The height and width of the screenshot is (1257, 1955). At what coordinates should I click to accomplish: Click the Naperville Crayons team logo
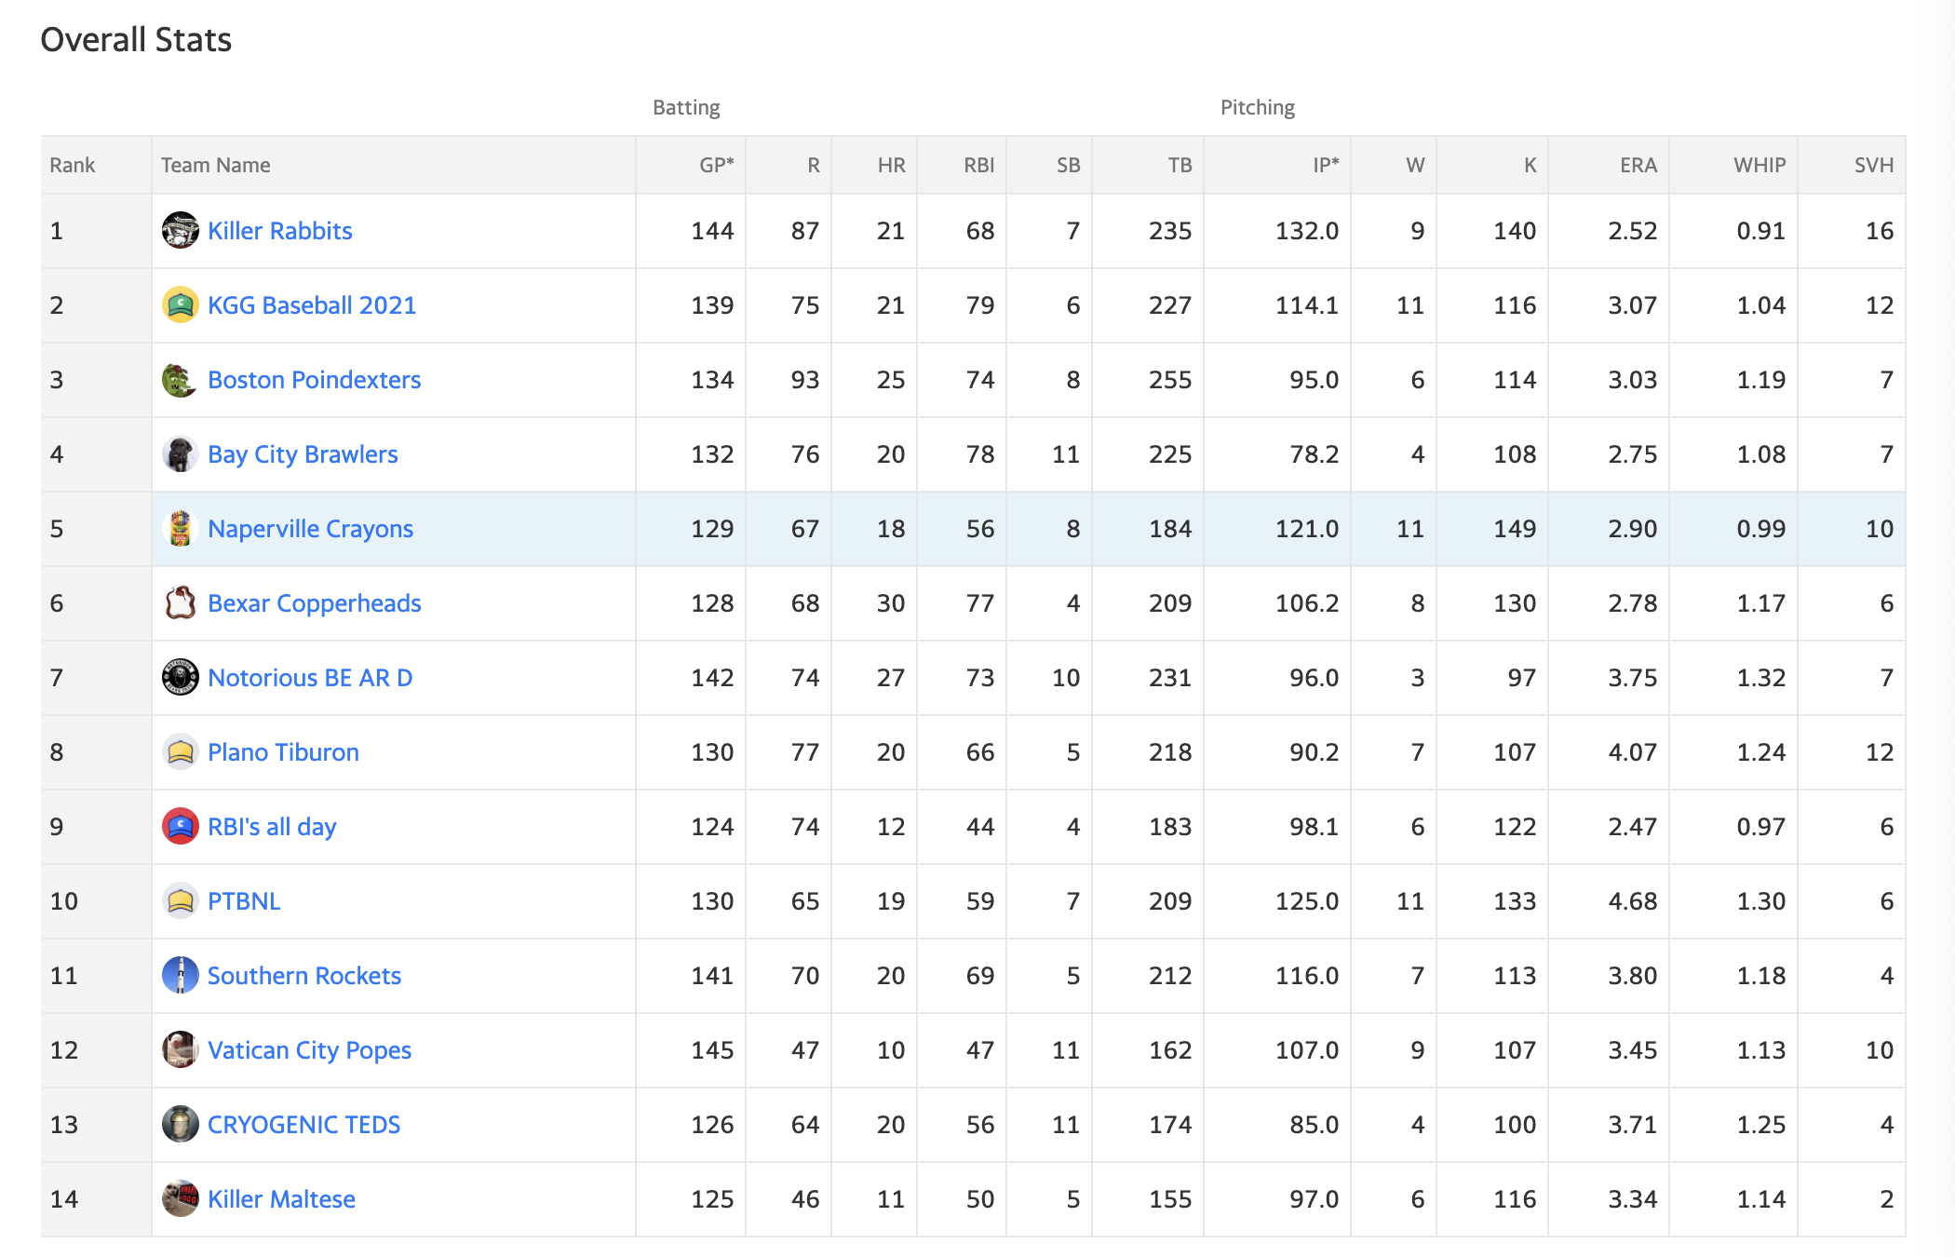180,528
